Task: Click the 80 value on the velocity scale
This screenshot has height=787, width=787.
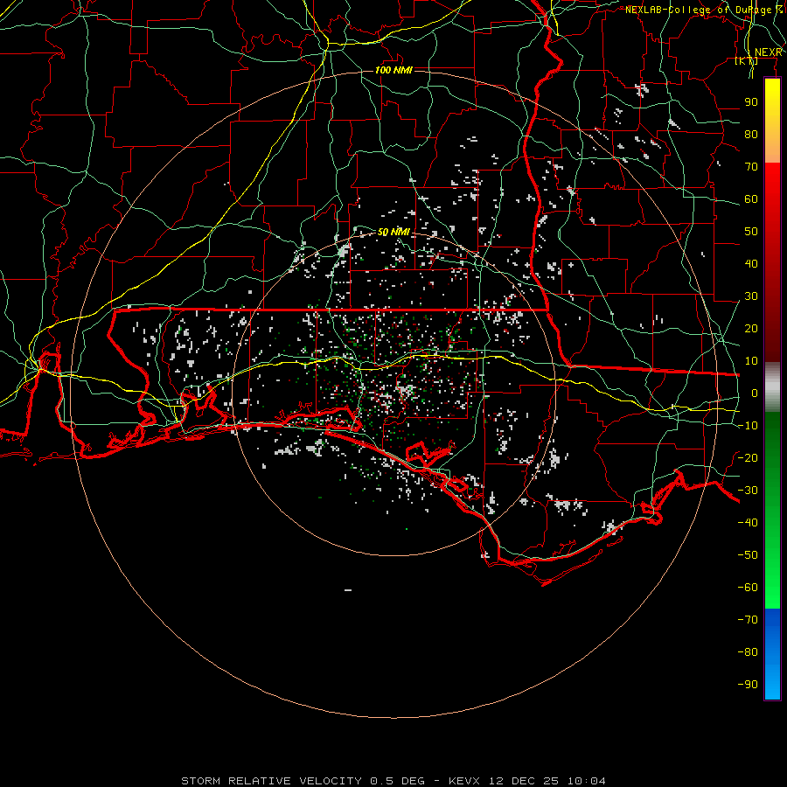Action: (751, 134)
